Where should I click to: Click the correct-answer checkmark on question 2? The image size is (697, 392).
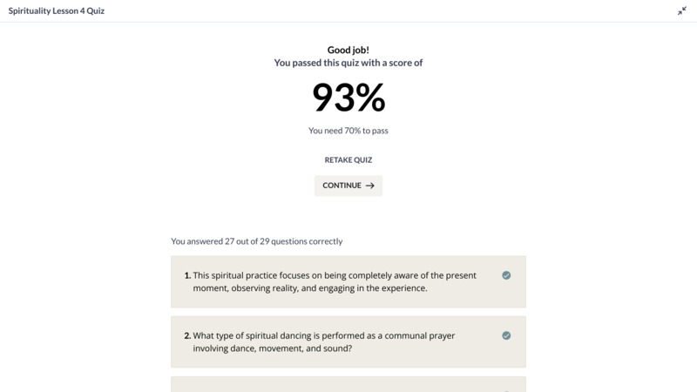point(506,335)
